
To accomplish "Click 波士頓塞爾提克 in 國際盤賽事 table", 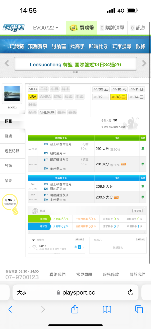I will click(61, 144).
